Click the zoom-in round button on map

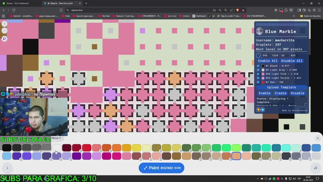pos(4,24)
